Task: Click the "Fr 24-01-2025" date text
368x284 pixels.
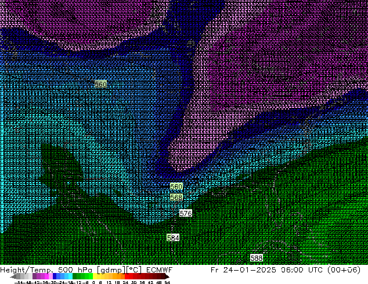Action: tap(243, 270)
